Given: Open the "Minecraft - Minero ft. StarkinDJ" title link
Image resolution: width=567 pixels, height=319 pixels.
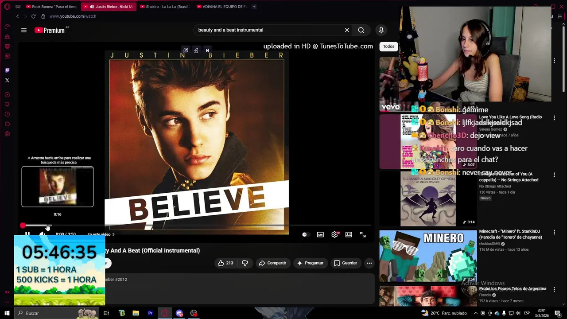Looking at the screenshot, I should pos(510,234).
